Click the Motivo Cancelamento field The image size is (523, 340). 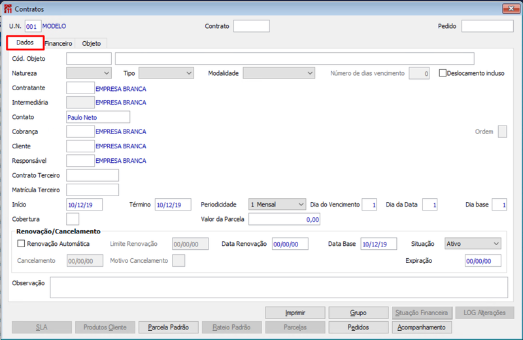click(x=178, y=261)
